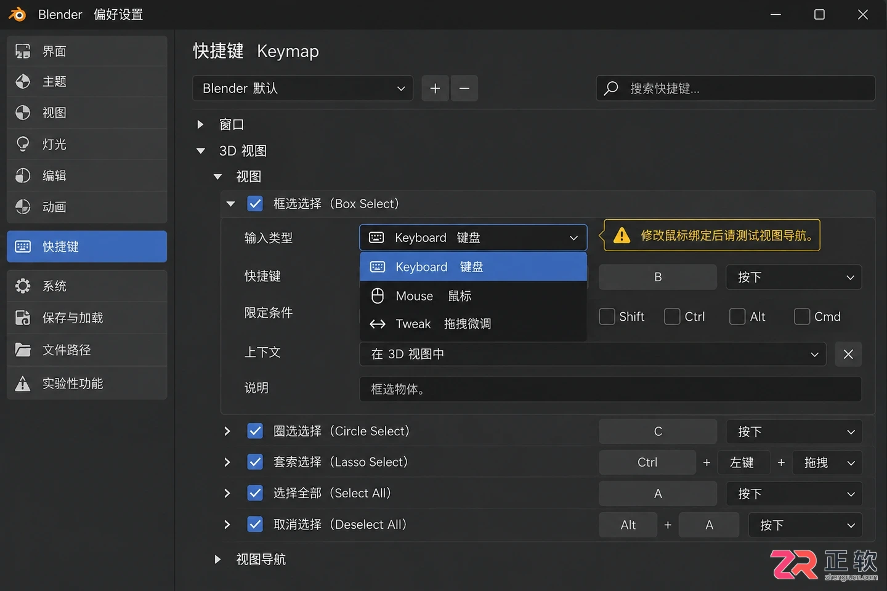887x591 pixels.
Task: Switch to the 灯光 (Lights) section
Action: coord(87,144)
